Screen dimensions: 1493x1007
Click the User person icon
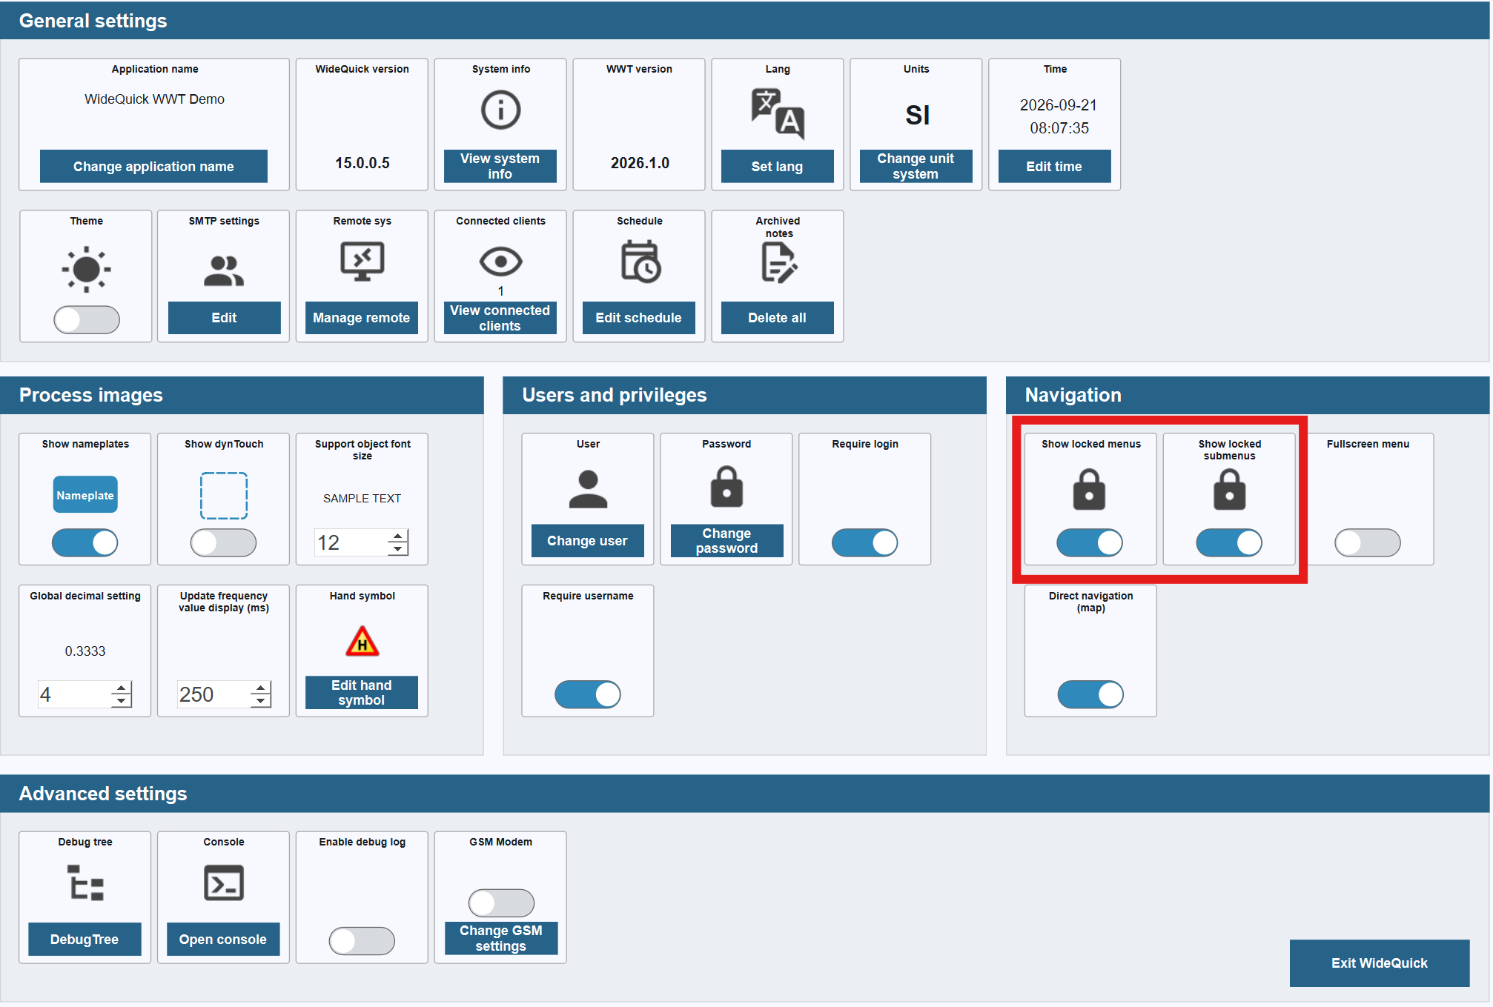(589, 489)
